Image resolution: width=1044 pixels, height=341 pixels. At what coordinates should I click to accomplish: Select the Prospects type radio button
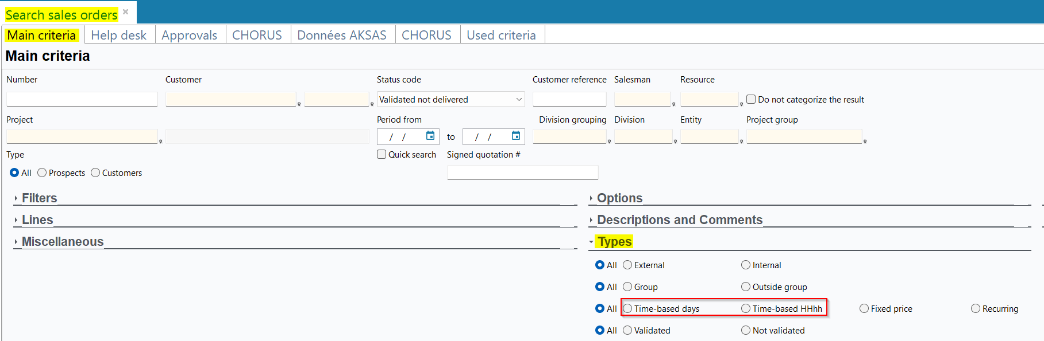pyautogui.click(x=42, y=173)
